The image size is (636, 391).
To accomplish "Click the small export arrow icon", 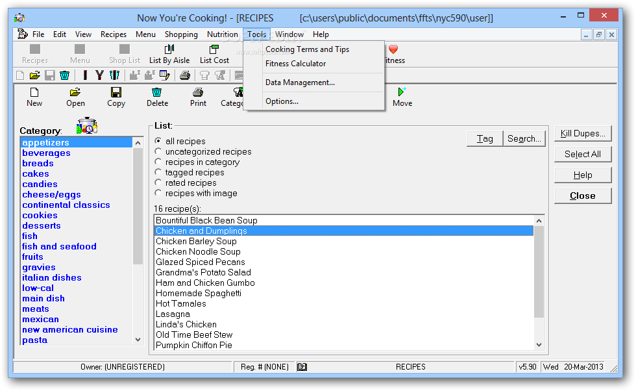I will tap(150, 75).
